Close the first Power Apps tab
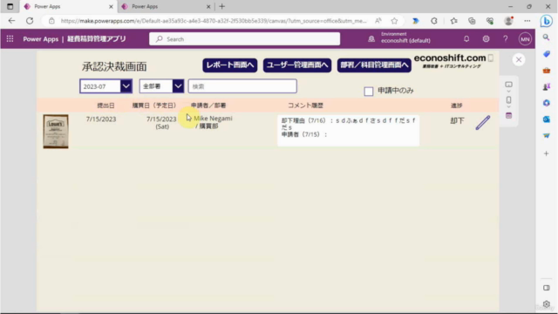The height and width of the screenshot is (314, 558). tap(111, 6)
